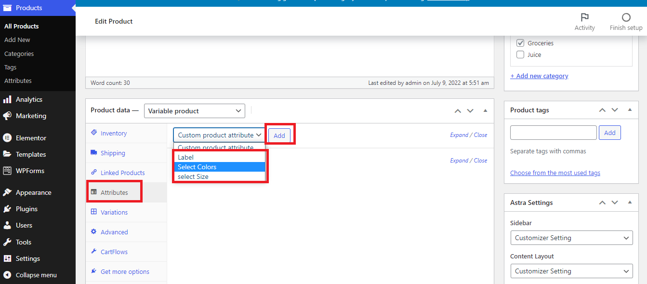Uncheck the Groceries category checkbox
The image size is (647, 284).
520,43
